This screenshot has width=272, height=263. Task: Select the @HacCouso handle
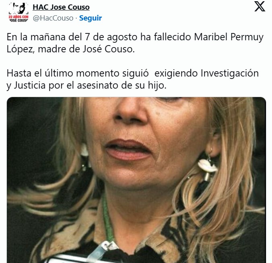click(x=53, y=18)
